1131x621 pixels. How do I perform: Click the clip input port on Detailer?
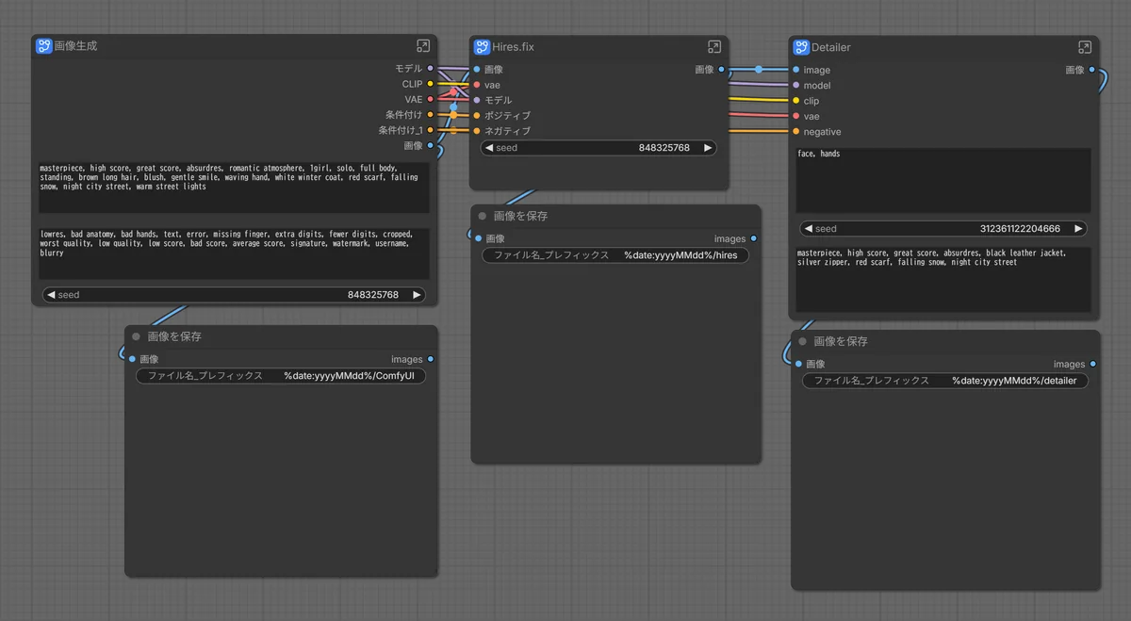[x=796, y=101]
